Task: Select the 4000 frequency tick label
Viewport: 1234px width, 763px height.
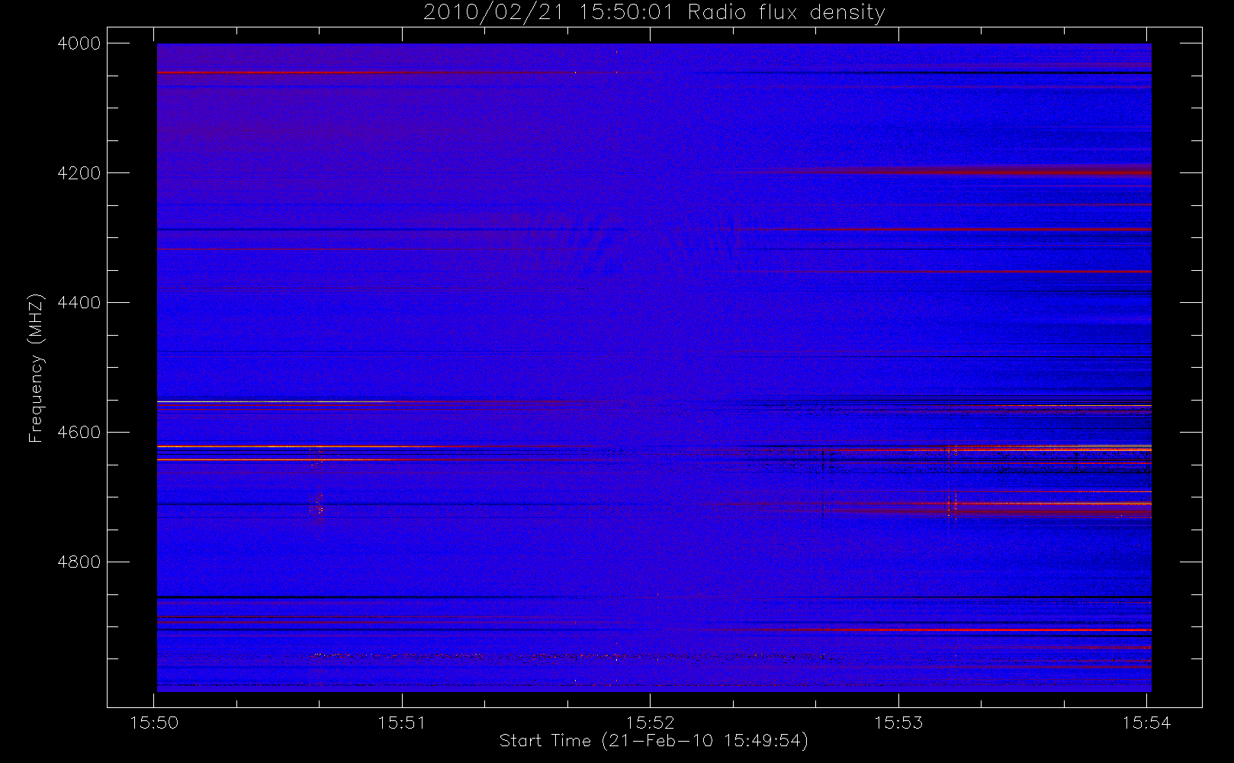Action: [x=79, y=43]
